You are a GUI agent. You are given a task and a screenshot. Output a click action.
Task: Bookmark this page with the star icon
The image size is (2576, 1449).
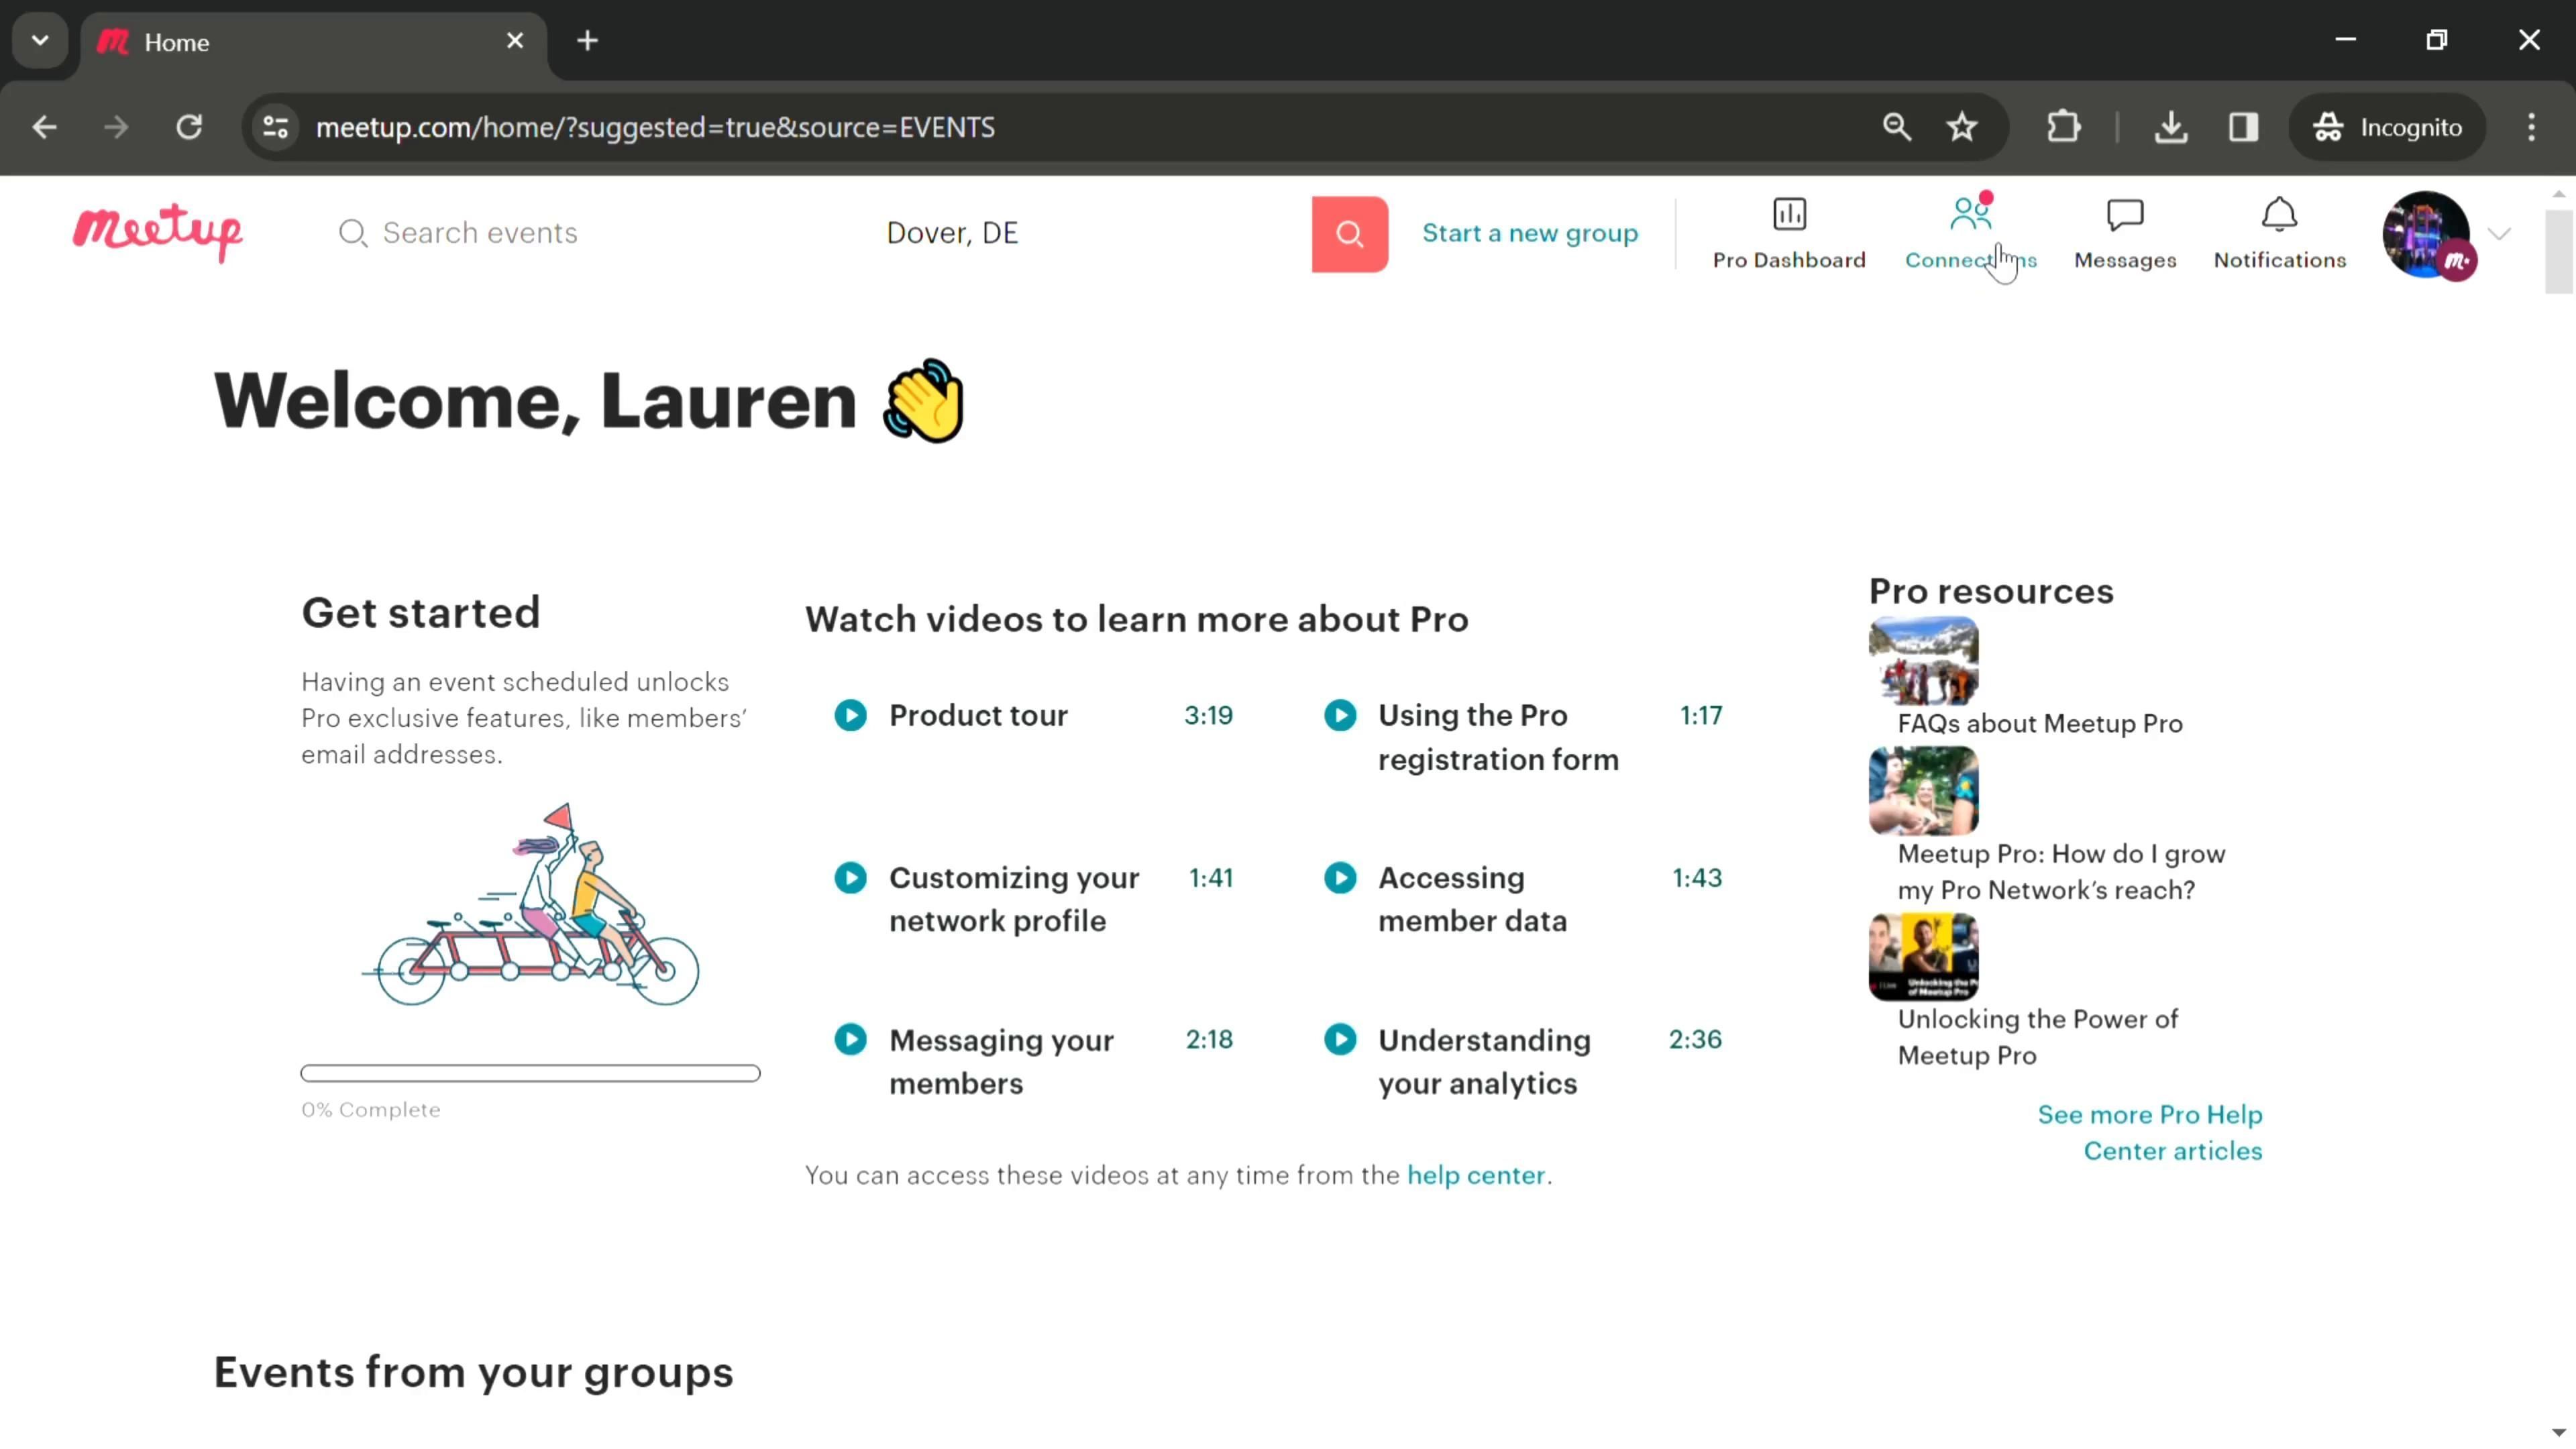click(1962, 127)
